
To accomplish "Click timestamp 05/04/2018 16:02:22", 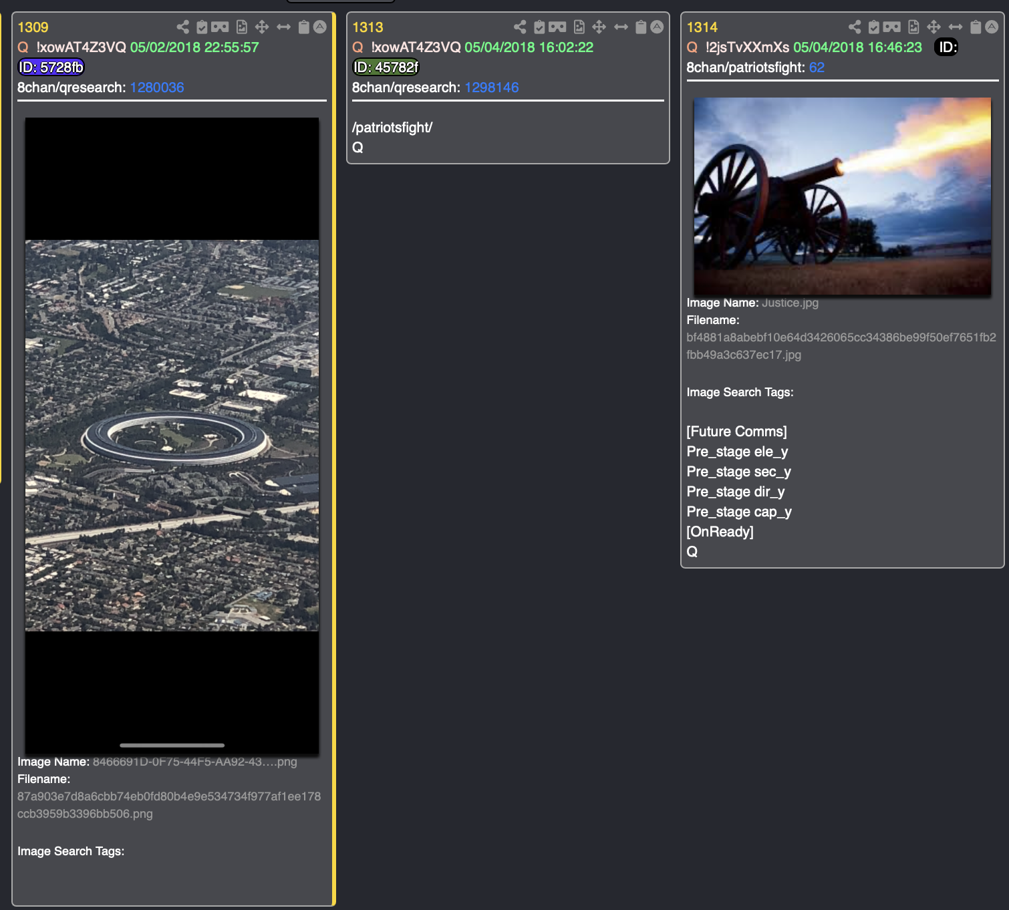I will point(529,47).
